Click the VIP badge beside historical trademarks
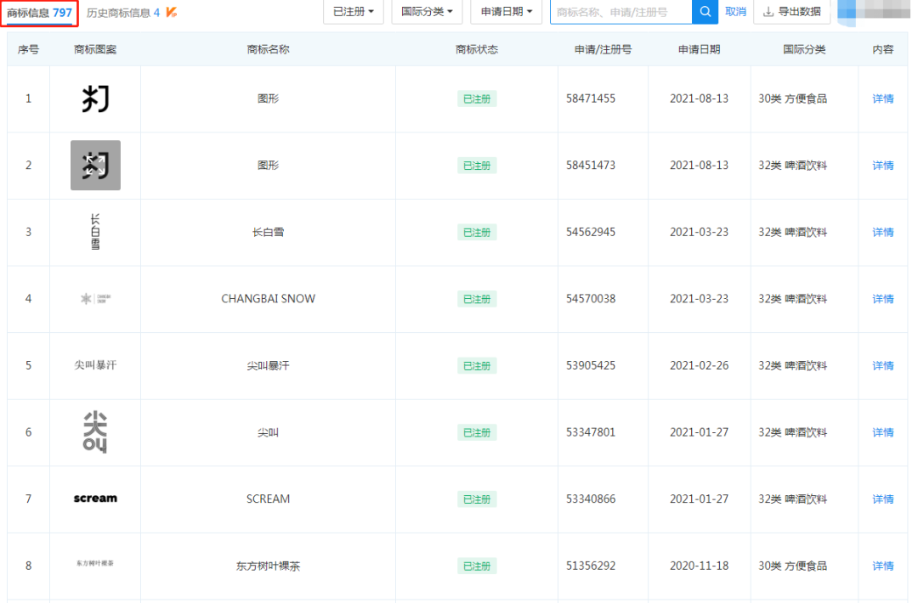Image resolution: width=918 pixels, height=603 pixels. (172, 12)
